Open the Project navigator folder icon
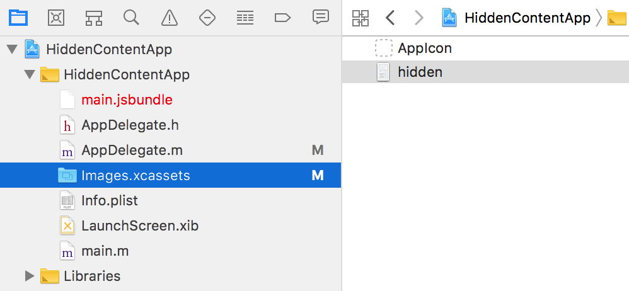The width and height of the screenshot is (629, 291). pyautogui.click(x=18, y=18)
